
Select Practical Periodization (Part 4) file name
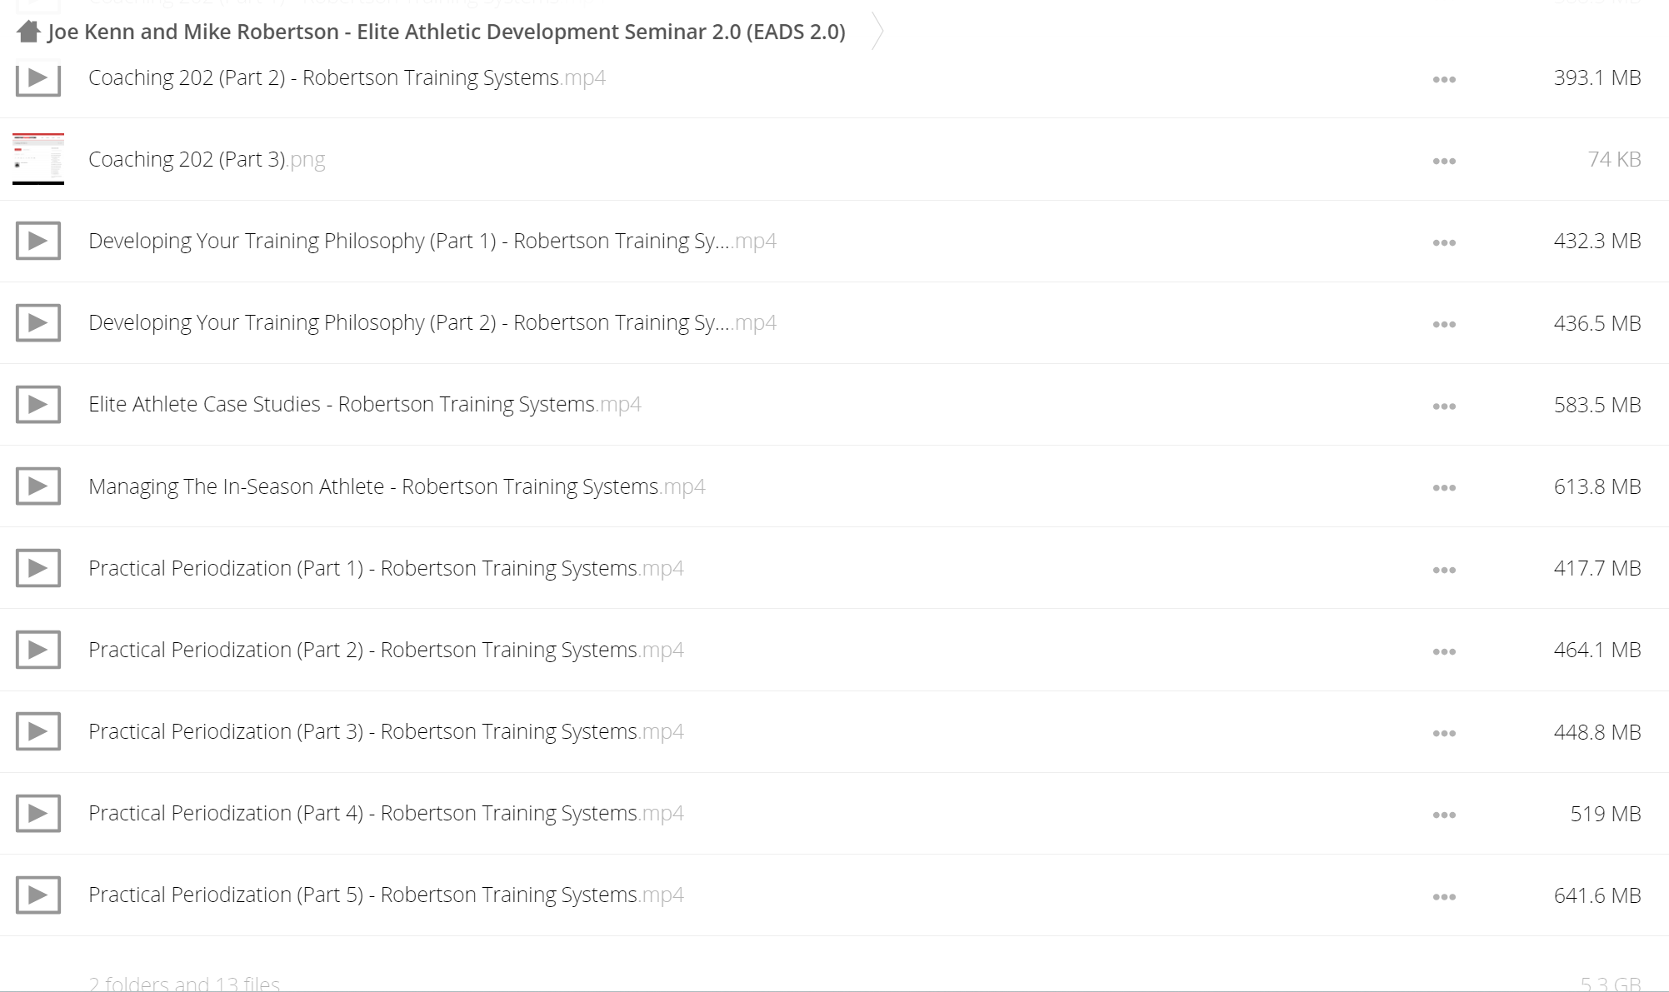coord(386,813)
